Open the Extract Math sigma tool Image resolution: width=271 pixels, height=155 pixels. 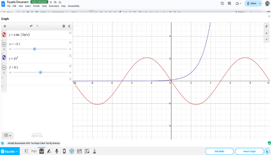pyautogui.click(x=87, y=151)
